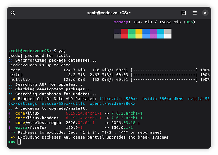Click the 'Packages to exclude' prompt line
218x155 pixels.
click(85, 133)
